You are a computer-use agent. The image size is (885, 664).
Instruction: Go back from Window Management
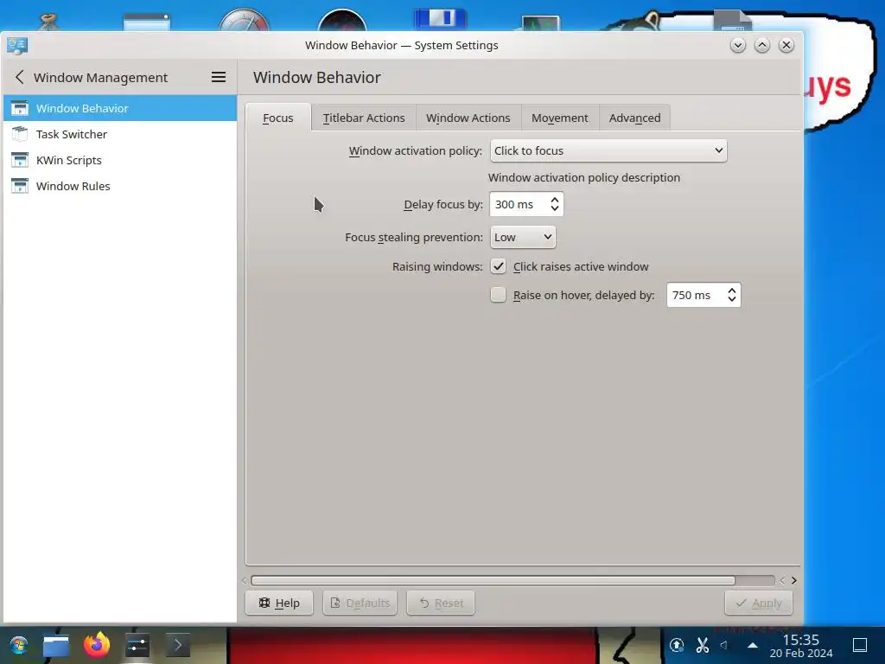click(20, 77)
